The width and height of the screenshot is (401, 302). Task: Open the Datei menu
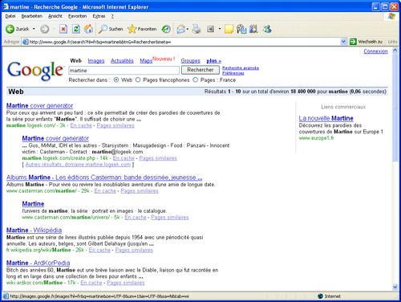pyautogui.click(x=10, y=16)
